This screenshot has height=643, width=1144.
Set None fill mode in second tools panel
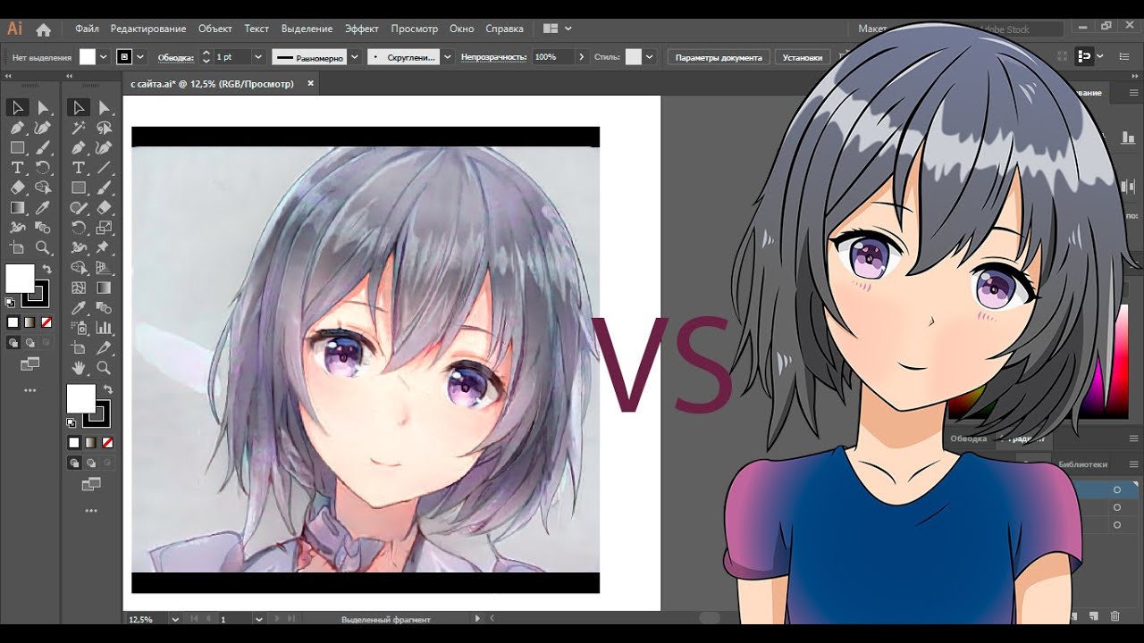click(108, 442)
